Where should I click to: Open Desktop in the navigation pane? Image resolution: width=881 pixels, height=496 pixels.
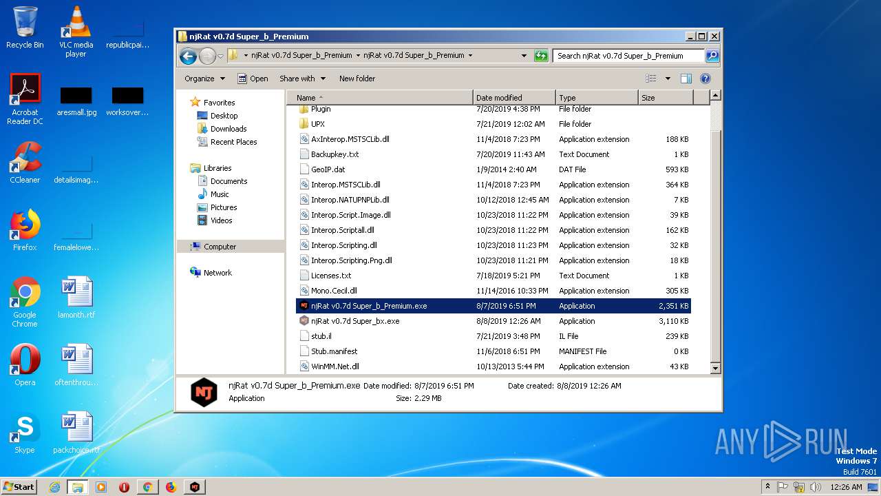[x=217, y=116]
